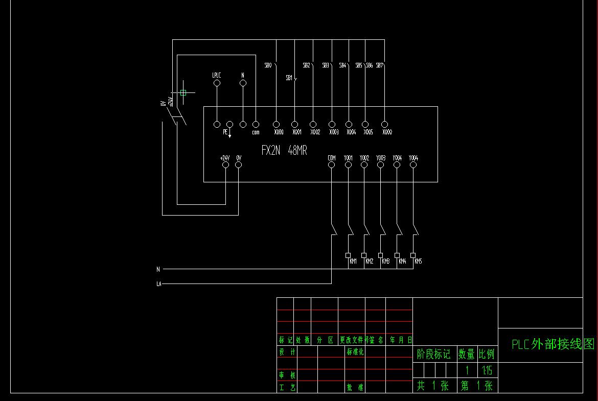598x401 pixels.
Task: Click the 共 1 张 sheet count text
Action: 433,386
